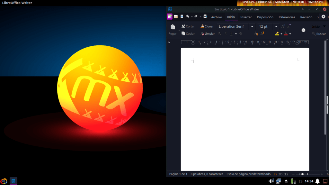Click the zoom slider handle in status bar
Image resolution: width=329 pixels, height=185 pixels.
tap(302, 174)
